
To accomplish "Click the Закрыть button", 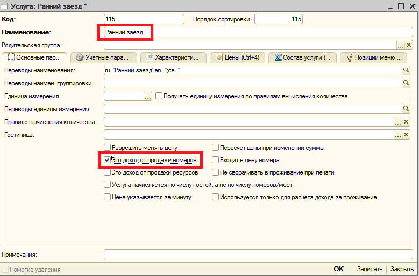I will (402, 269).
